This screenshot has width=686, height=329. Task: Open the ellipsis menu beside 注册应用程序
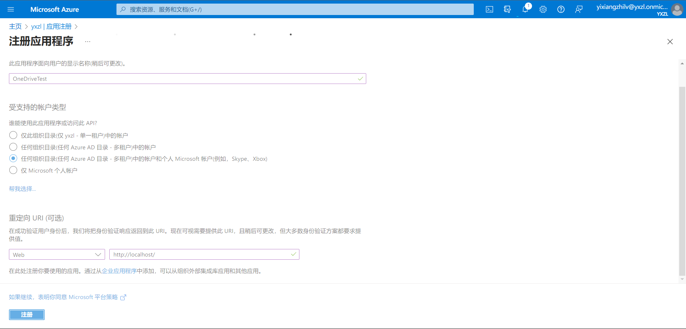tap(88, 41)
